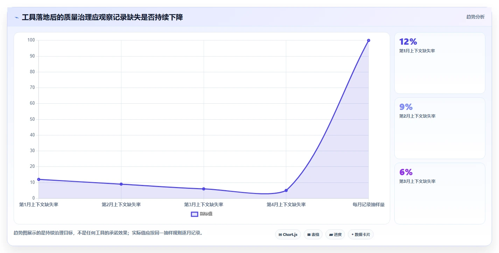Click the x-axis label 第4月上下文缺失率
The height and width of the screenshot is (253, 499).
tap(286, 204)
